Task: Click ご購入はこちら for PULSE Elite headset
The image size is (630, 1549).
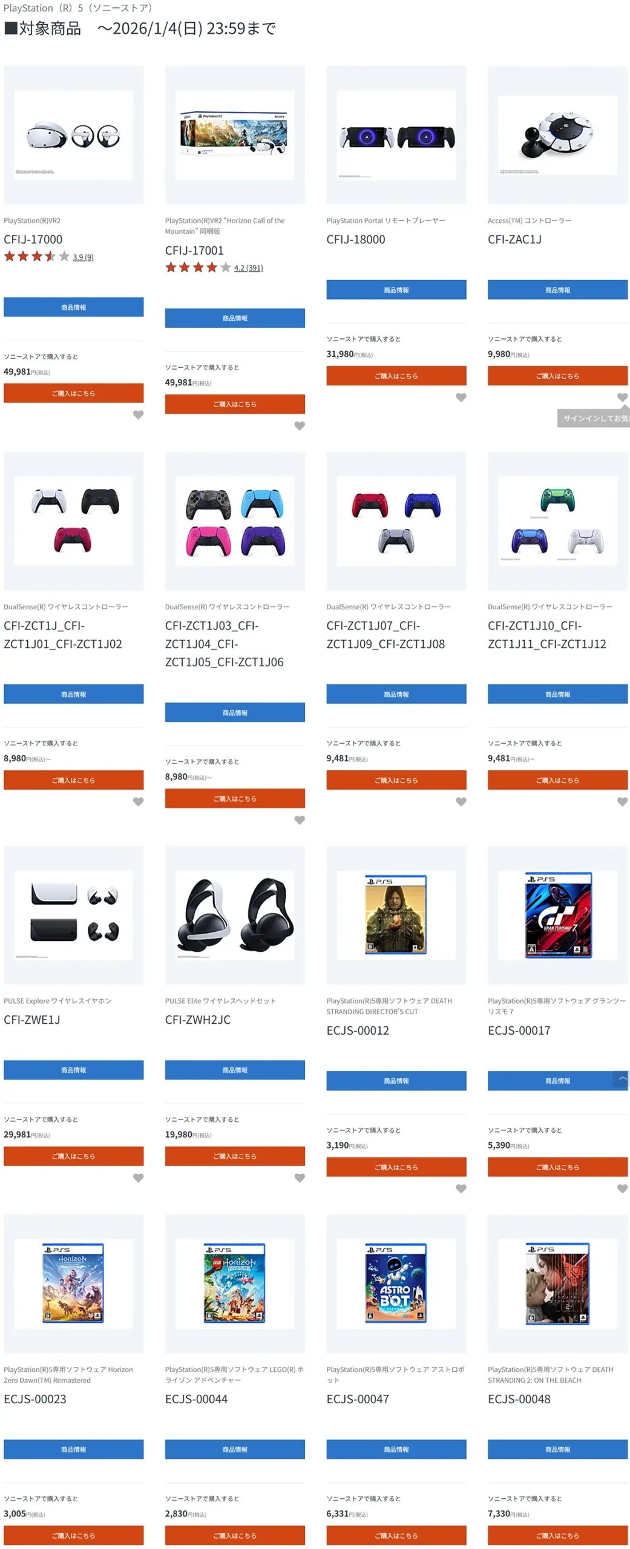Action: [235, 1156]
